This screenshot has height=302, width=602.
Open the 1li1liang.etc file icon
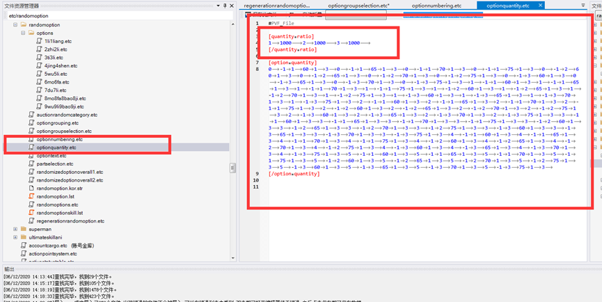pos(40,42)
